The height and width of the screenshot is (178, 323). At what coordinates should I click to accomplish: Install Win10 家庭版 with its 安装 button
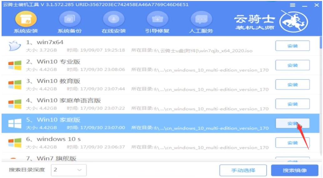[x=292, y=123]
